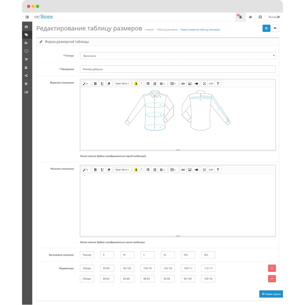Insert numbered list in Верхнее описание editor
Screen dimensions: 305x305
click(155, 84)
